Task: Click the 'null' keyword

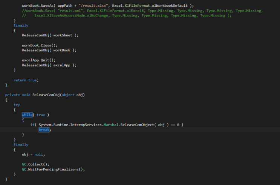Action: [x=38, y=155]
